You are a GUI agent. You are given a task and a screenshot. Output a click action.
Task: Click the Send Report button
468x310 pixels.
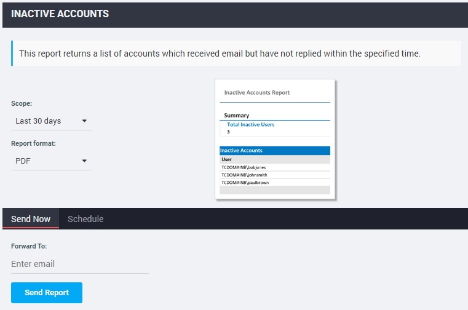pyautogui.click(x=47, y=293)
